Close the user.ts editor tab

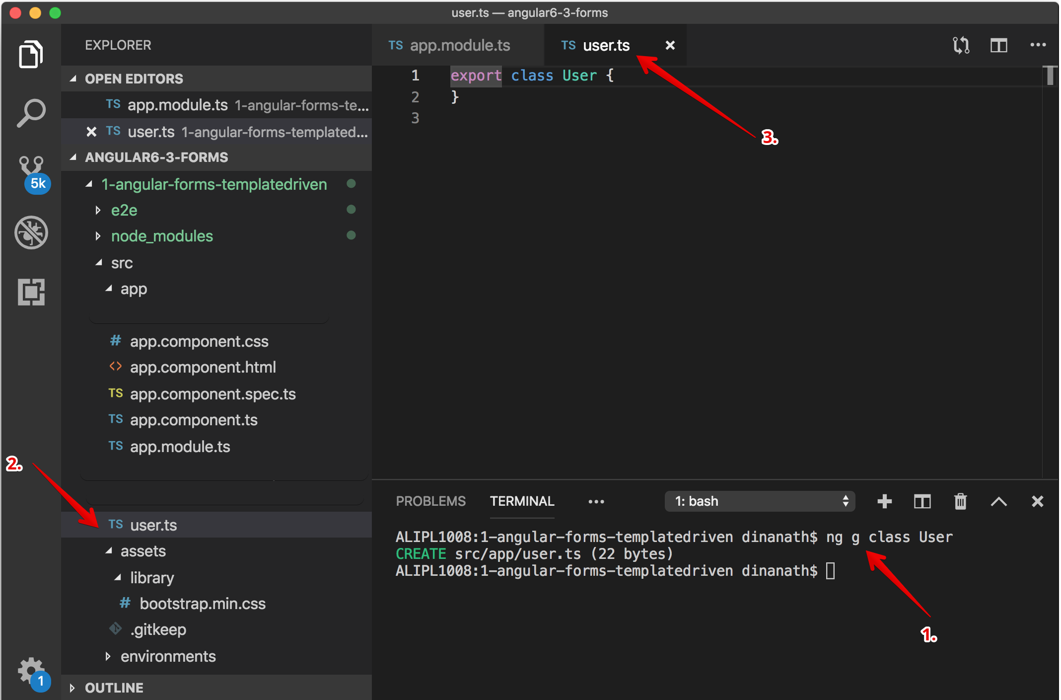tap(670, 45)
